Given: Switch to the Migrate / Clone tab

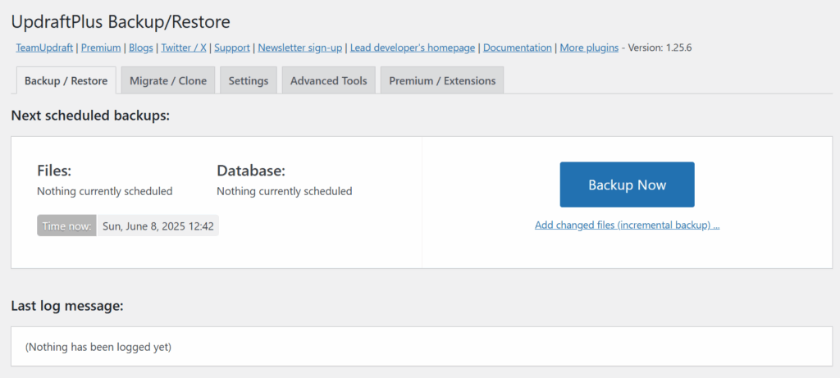Looking at the screenshot, I should [x=168, y=81].
